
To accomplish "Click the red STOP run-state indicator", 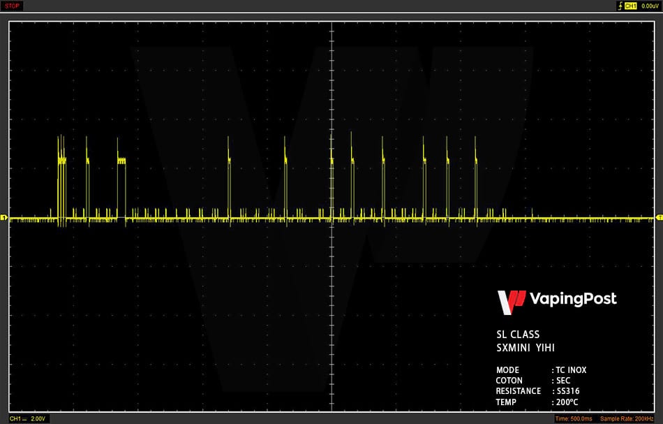I will tap(12, 6).
